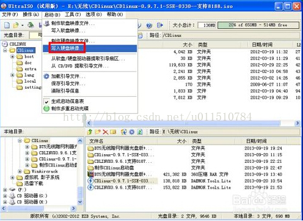
Task: Open the 启动(B) menu
Action: click(x=53, y=15)
